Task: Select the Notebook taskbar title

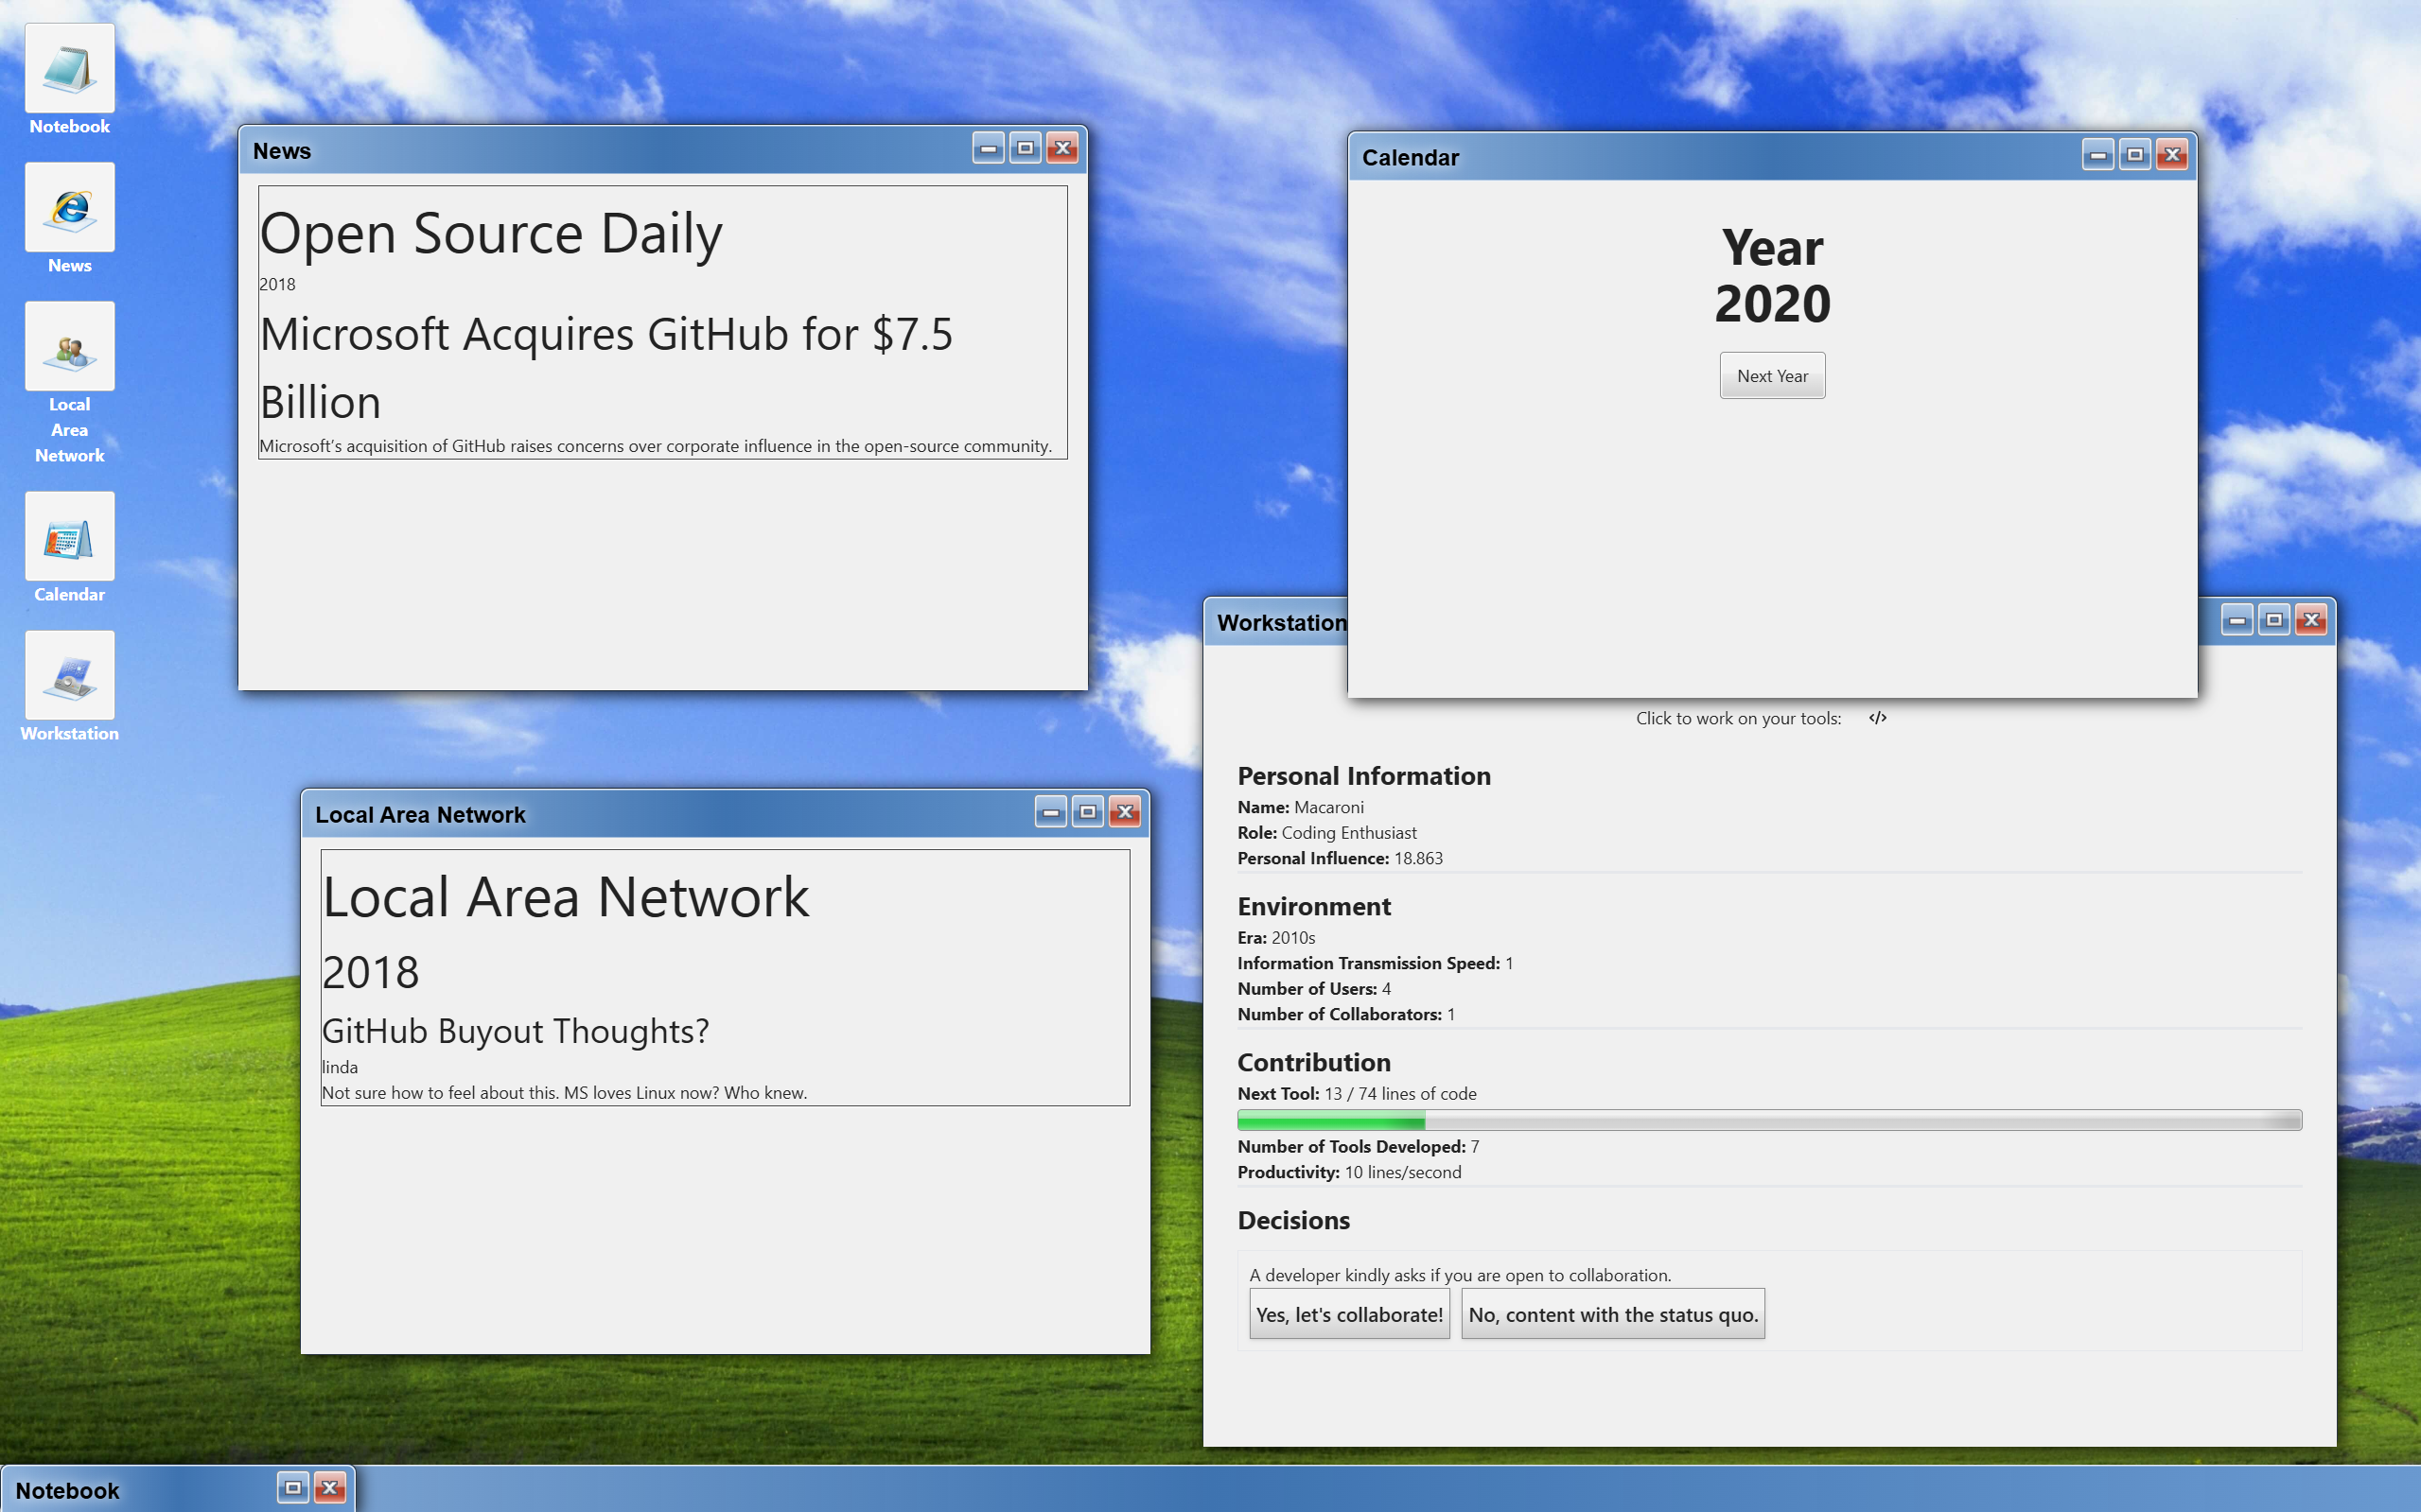Action: tap(67, 1490)
